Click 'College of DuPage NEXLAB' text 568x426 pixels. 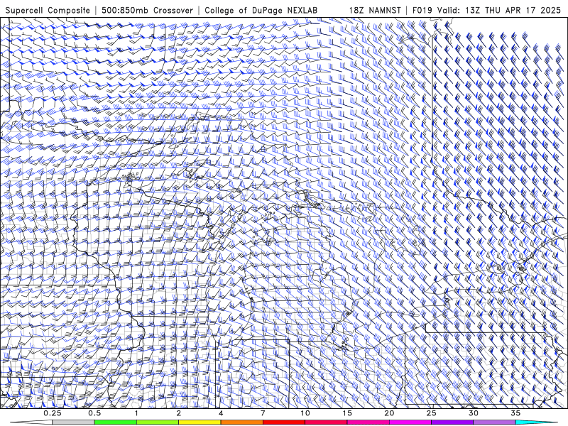pyautogui.click(x=261, y=10)
